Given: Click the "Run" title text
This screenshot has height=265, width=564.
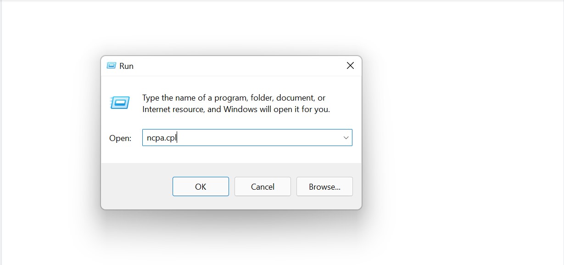Looking at the screenshot, I should point(126,66).
